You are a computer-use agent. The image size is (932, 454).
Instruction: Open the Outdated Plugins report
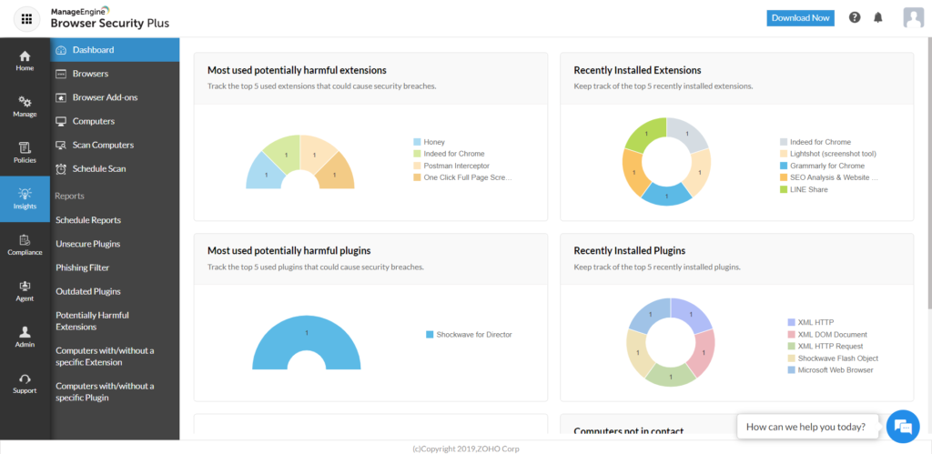click(88, 291)
